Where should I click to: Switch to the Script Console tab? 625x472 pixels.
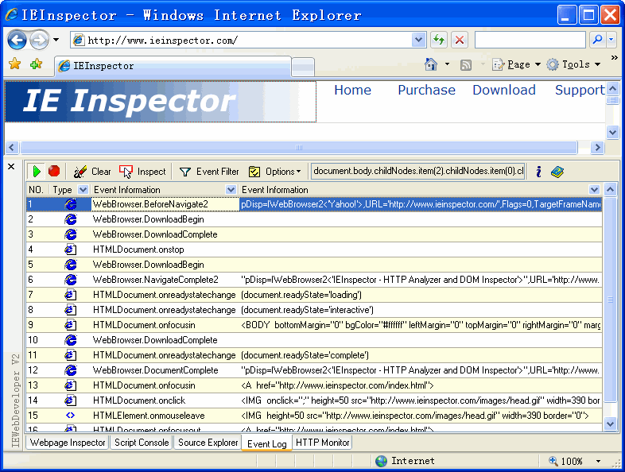(142, 443)
